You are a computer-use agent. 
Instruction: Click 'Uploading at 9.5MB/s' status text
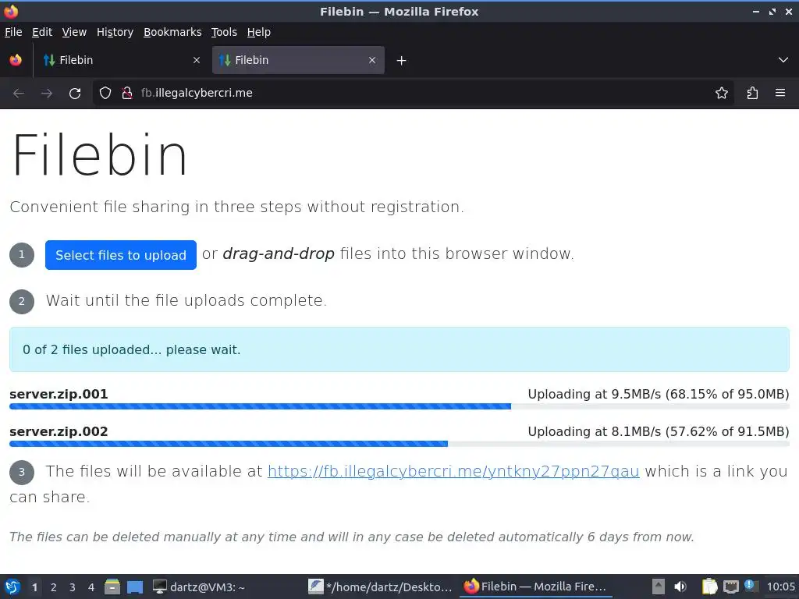coord(659,394)
